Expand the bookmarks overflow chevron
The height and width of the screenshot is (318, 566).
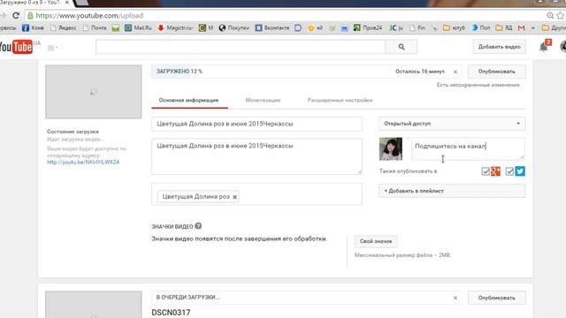tap(533, 27)
